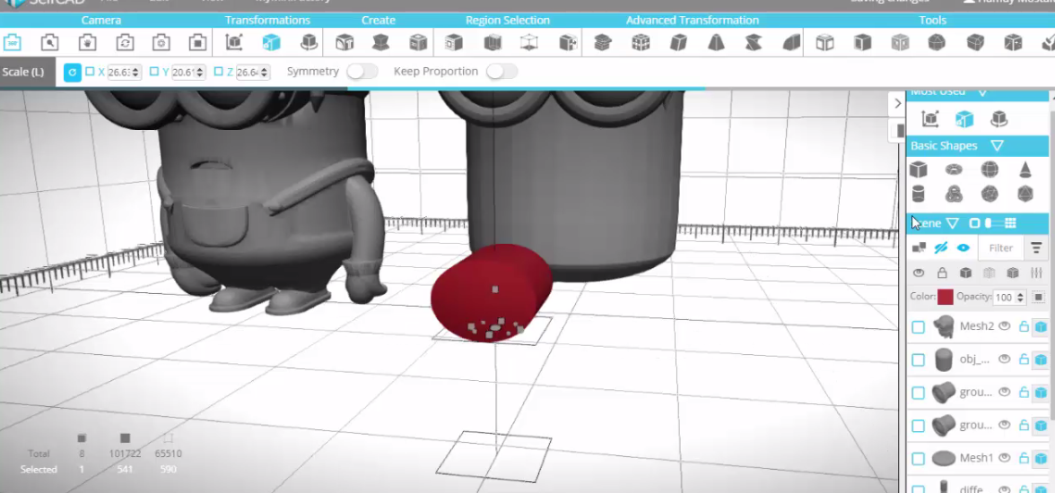Image resolution: width=1055 pixels, height=493 pixels.
Task: Add a torus from Basic Shapes
Action: click(x=954, y=169)
